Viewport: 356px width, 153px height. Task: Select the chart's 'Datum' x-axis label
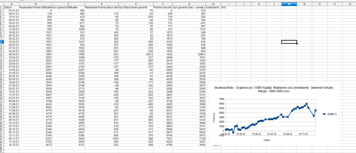point(267,140)
